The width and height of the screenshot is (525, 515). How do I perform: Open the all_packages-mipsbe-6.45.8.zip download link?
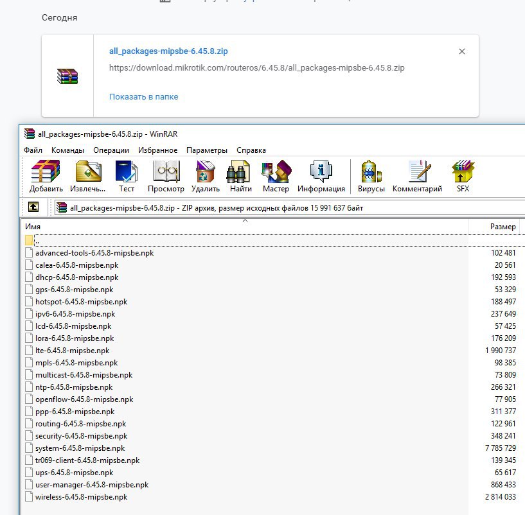click(168, 51)
